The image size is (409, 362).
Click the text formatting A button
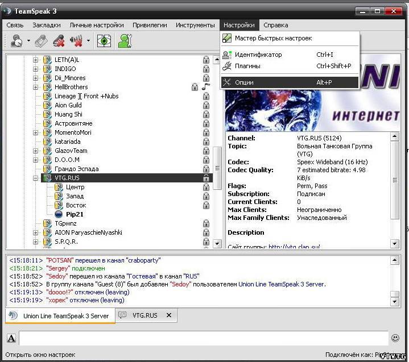coord(11,338)
